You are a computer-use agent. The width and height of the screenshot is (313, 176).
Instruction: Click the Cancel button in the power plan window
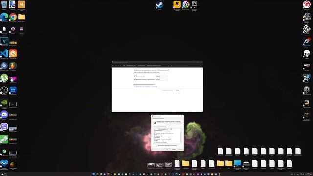coord(178,90)
